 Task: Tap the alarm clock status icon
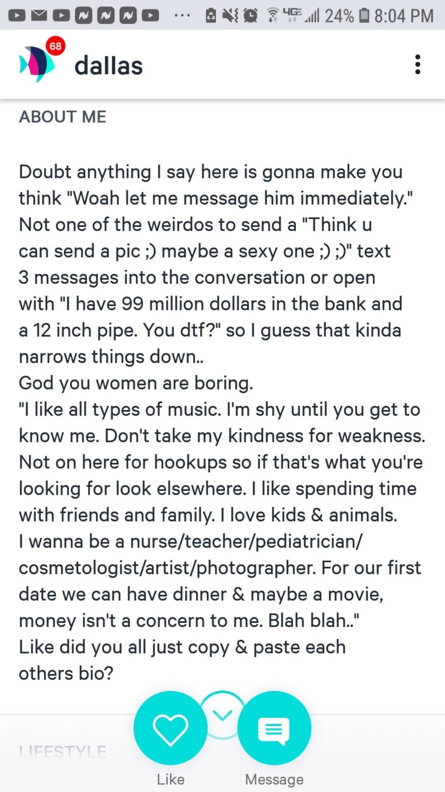pos(251,16)
